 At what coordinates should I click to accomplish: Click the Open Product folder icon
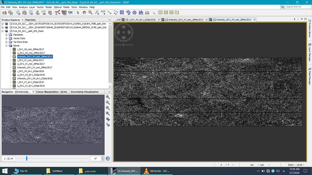pos(4,12)
